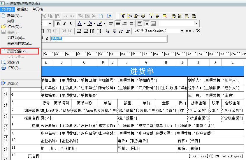Viewport: 246px width, 160px height.
Task: Expand the PageHeader1 band dropdown
Action: (x=182, y=31)
